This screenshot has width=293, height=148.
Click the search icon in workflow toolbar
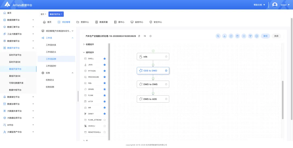coord(218,36)
